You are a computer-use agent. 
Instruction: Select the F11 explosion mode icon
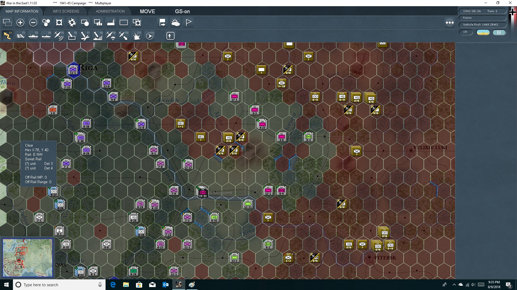pos(137,36)
